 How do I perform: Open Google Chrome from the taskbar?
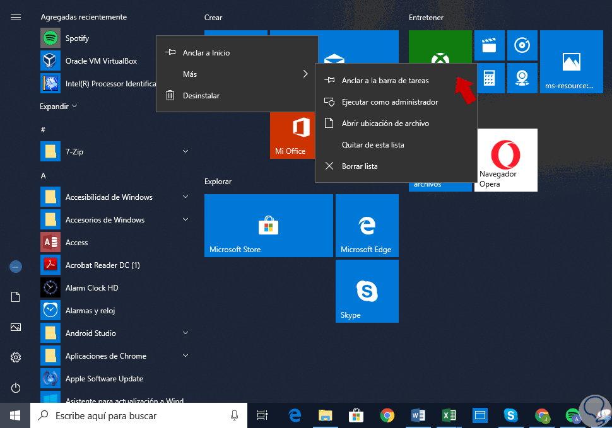(387, 415)
